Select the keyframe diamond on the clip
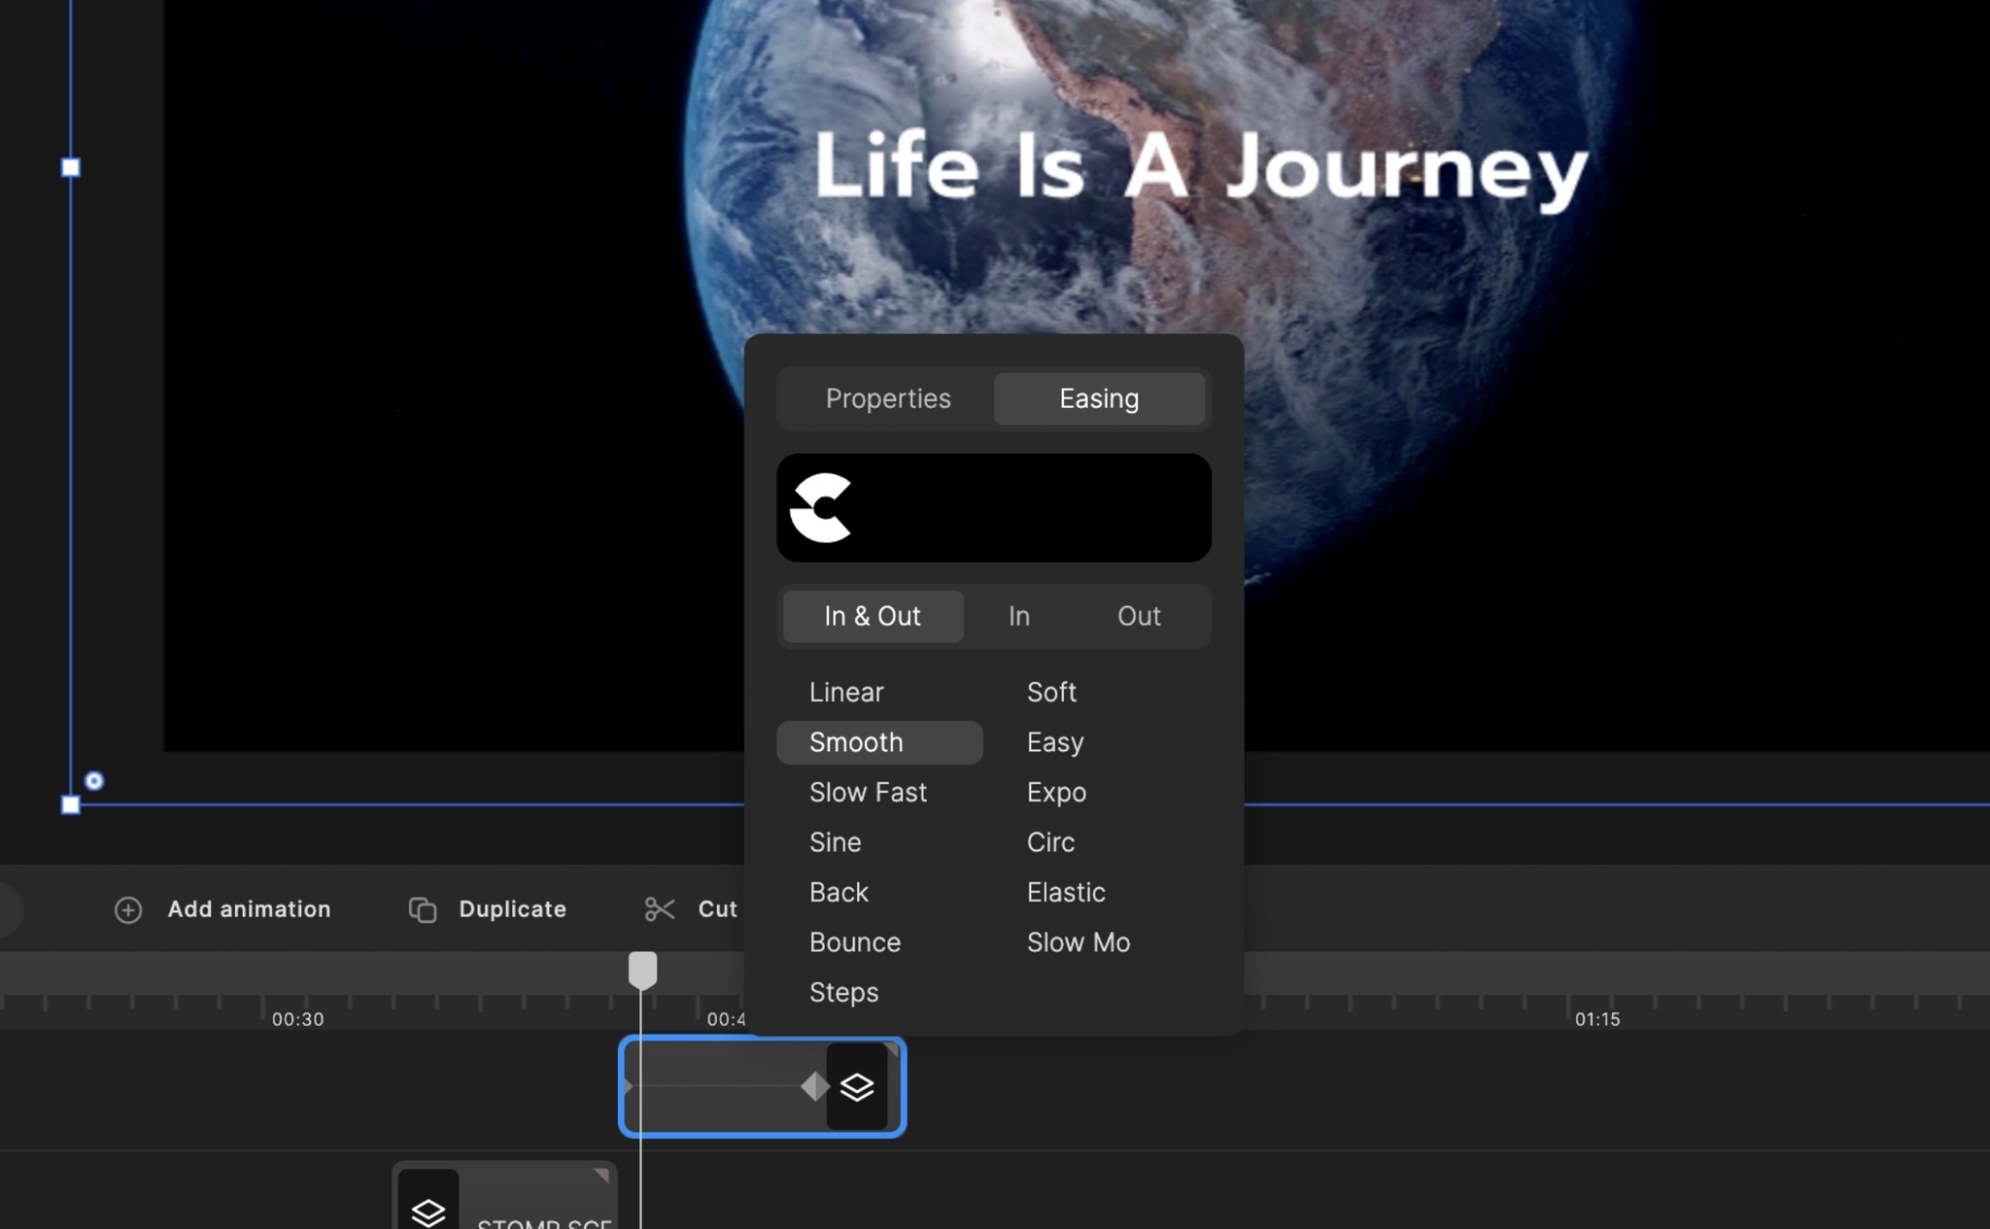Viewport: 1990px width, 1229px height. (x=814, y=1086)
